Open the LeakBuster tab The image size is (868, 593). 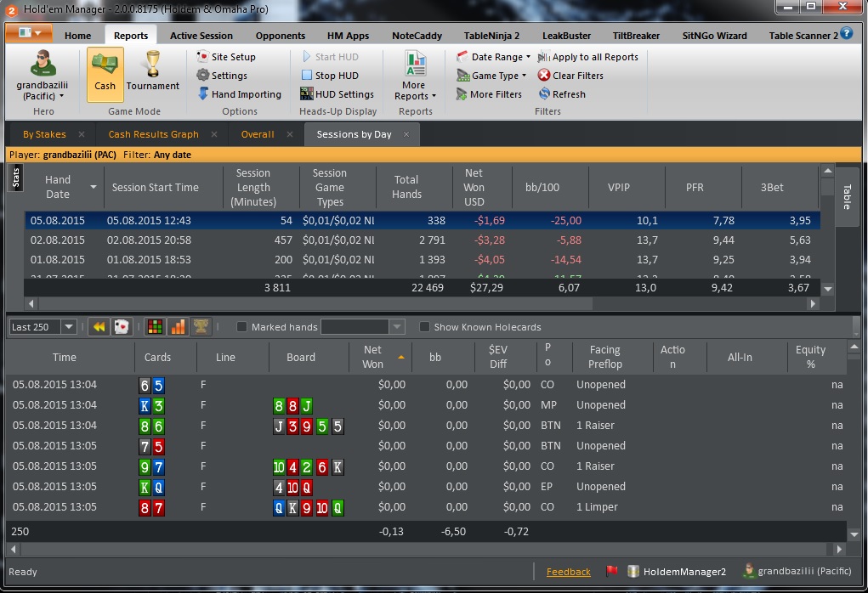566,36
